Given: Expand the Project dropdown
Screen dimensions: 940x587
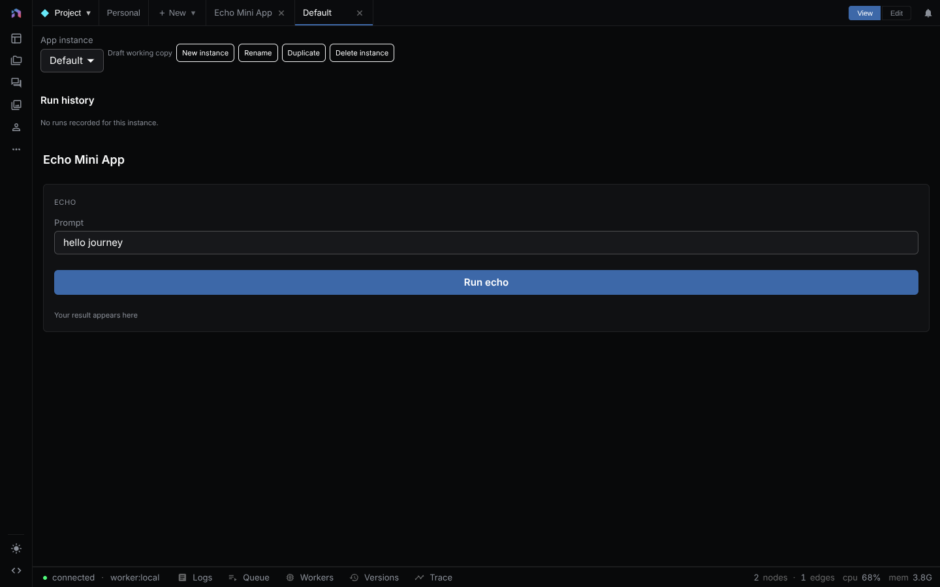Looking at the screenshot, I should coord(66,13).
